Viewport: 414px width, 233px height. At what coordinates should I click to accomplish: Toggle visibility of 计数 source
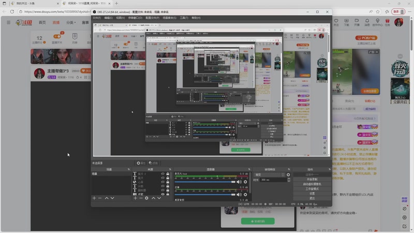coord(162,186)
